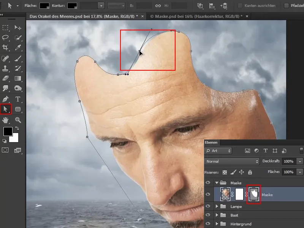
Task: Lock all layer attributes
Action: [250, 172]
